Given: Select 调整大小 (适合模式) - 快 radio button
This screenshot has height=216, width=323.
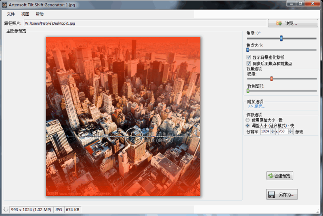Looking at the screenshot, I should pyautogui.click(x=247, y=126).
